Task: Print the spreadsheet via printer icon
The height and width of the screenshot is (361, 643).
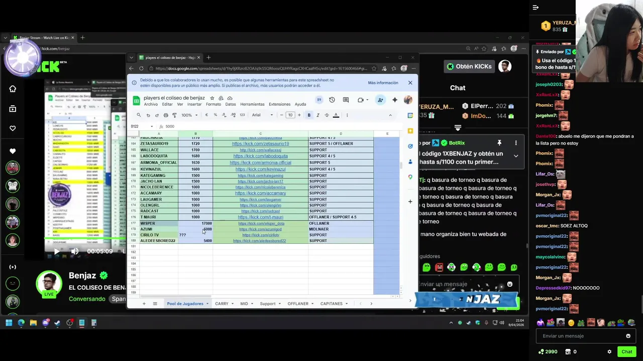Action: pyautogui.click(x=166, y=115)
